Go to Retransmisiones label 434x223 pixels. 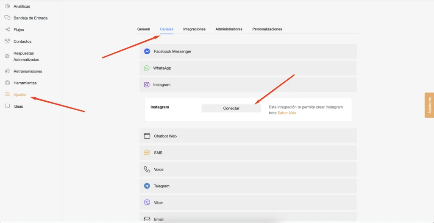pos(28,71)
